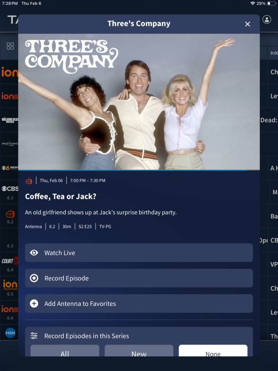Screen dimensions: 278x371
Task: Start Watch Live for this episode
Action: point(139,253)
